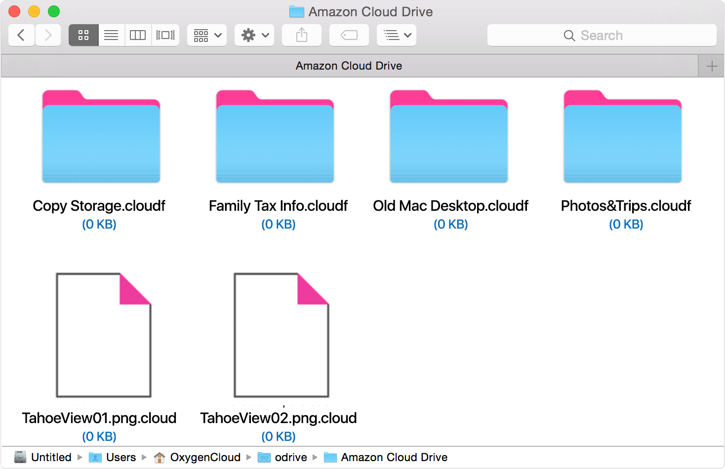Open the odrive list dropdown in toolbar
Screen dimensions: 725x469
coord(397,35)
